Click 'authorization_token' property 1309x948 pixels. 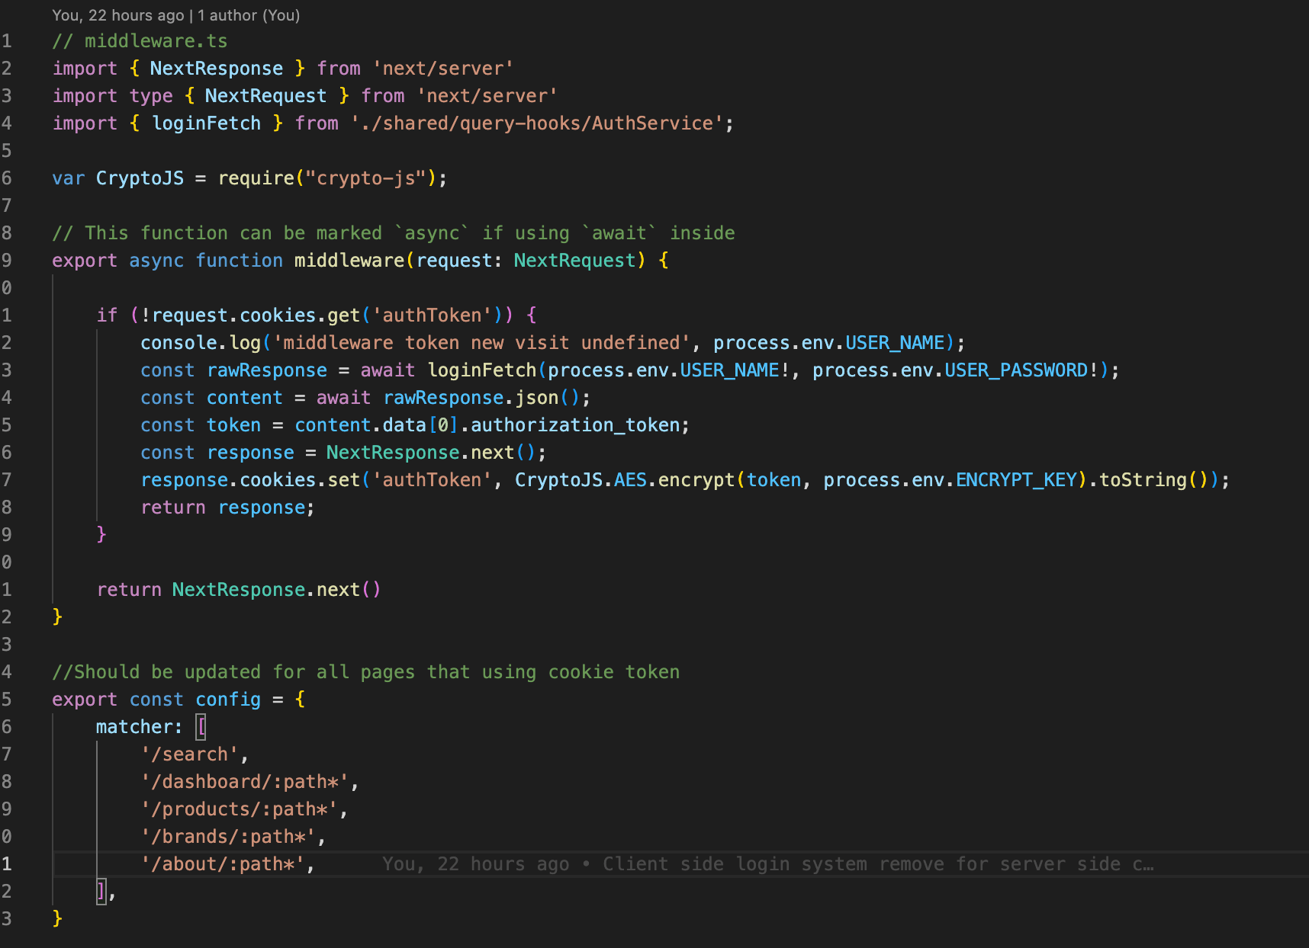(x=575, y=425)
